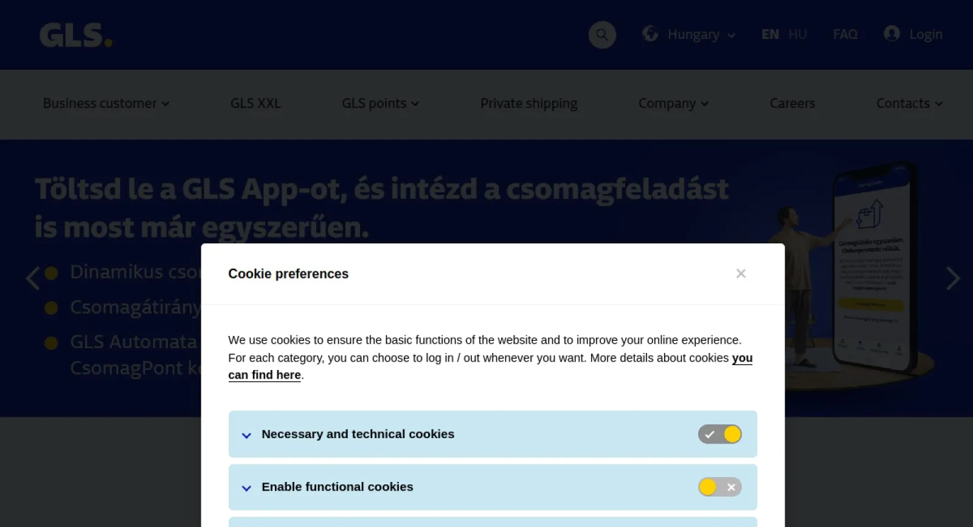973x527 pixels.
Task: Go to previous carousel slide arrow
Action: pos(33,278)
